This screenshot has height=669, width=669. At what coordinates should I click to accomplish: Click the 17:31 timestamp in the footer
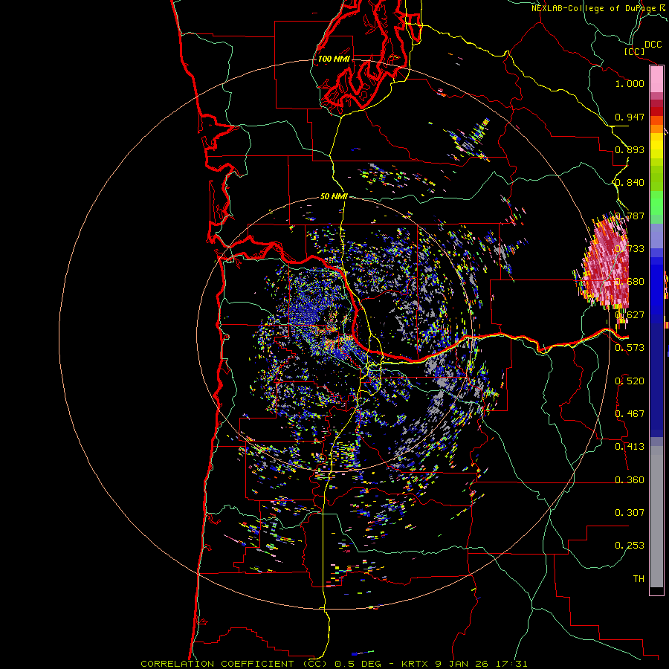(511, 664)
